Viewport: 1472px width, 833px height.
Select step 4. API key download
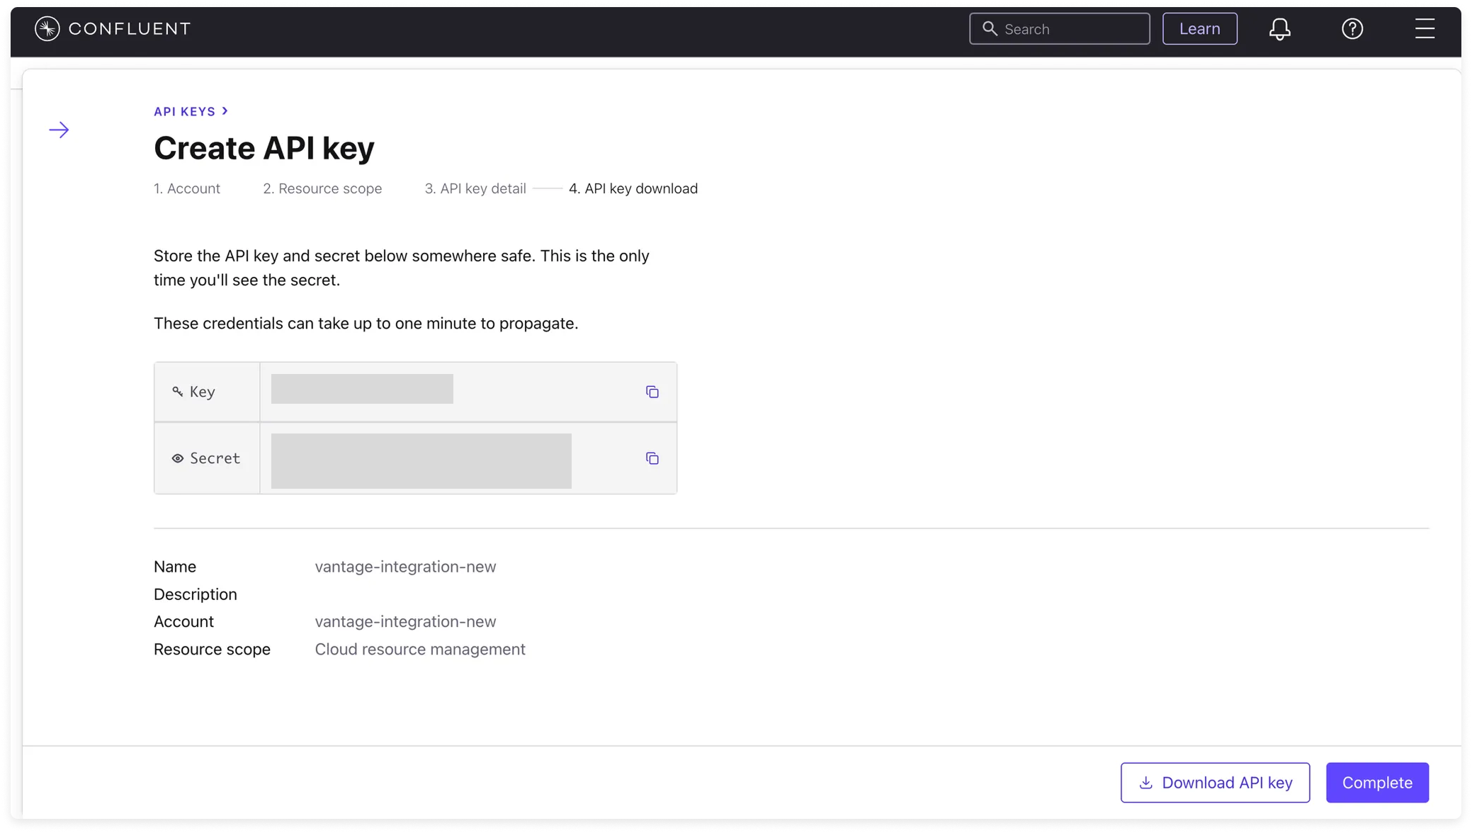633,188
